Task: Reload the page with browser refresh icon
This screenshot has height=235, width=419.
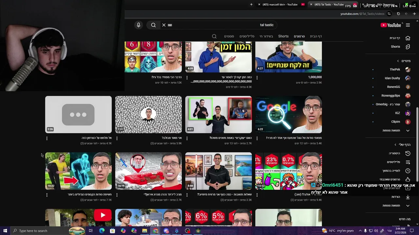Action: click(398, 14)
